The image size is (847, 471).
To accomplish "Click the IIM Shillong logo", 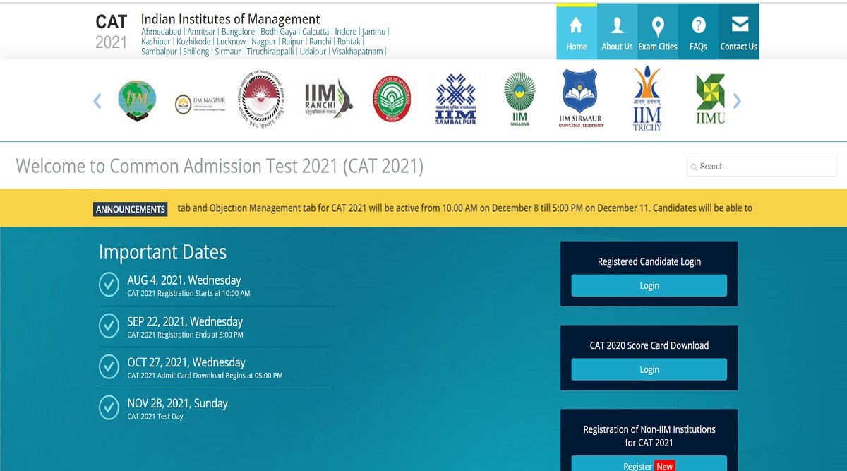I will [x=519, y=100].
